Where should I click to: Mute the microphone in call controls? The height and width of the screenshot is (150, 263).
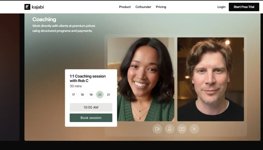[x=170, y=129]
